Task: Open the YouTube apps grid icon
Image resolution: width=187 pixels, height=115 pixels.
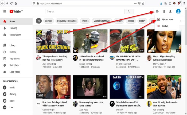Action: [x=164, y=11]
